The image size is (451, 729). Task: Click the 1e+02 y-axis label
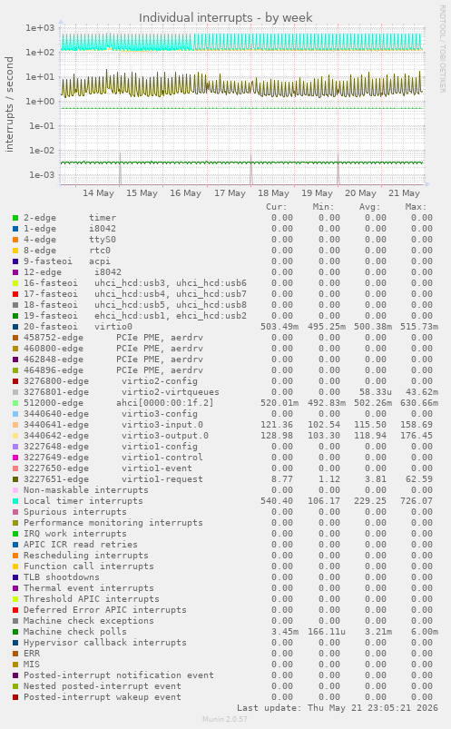[40, 53]
